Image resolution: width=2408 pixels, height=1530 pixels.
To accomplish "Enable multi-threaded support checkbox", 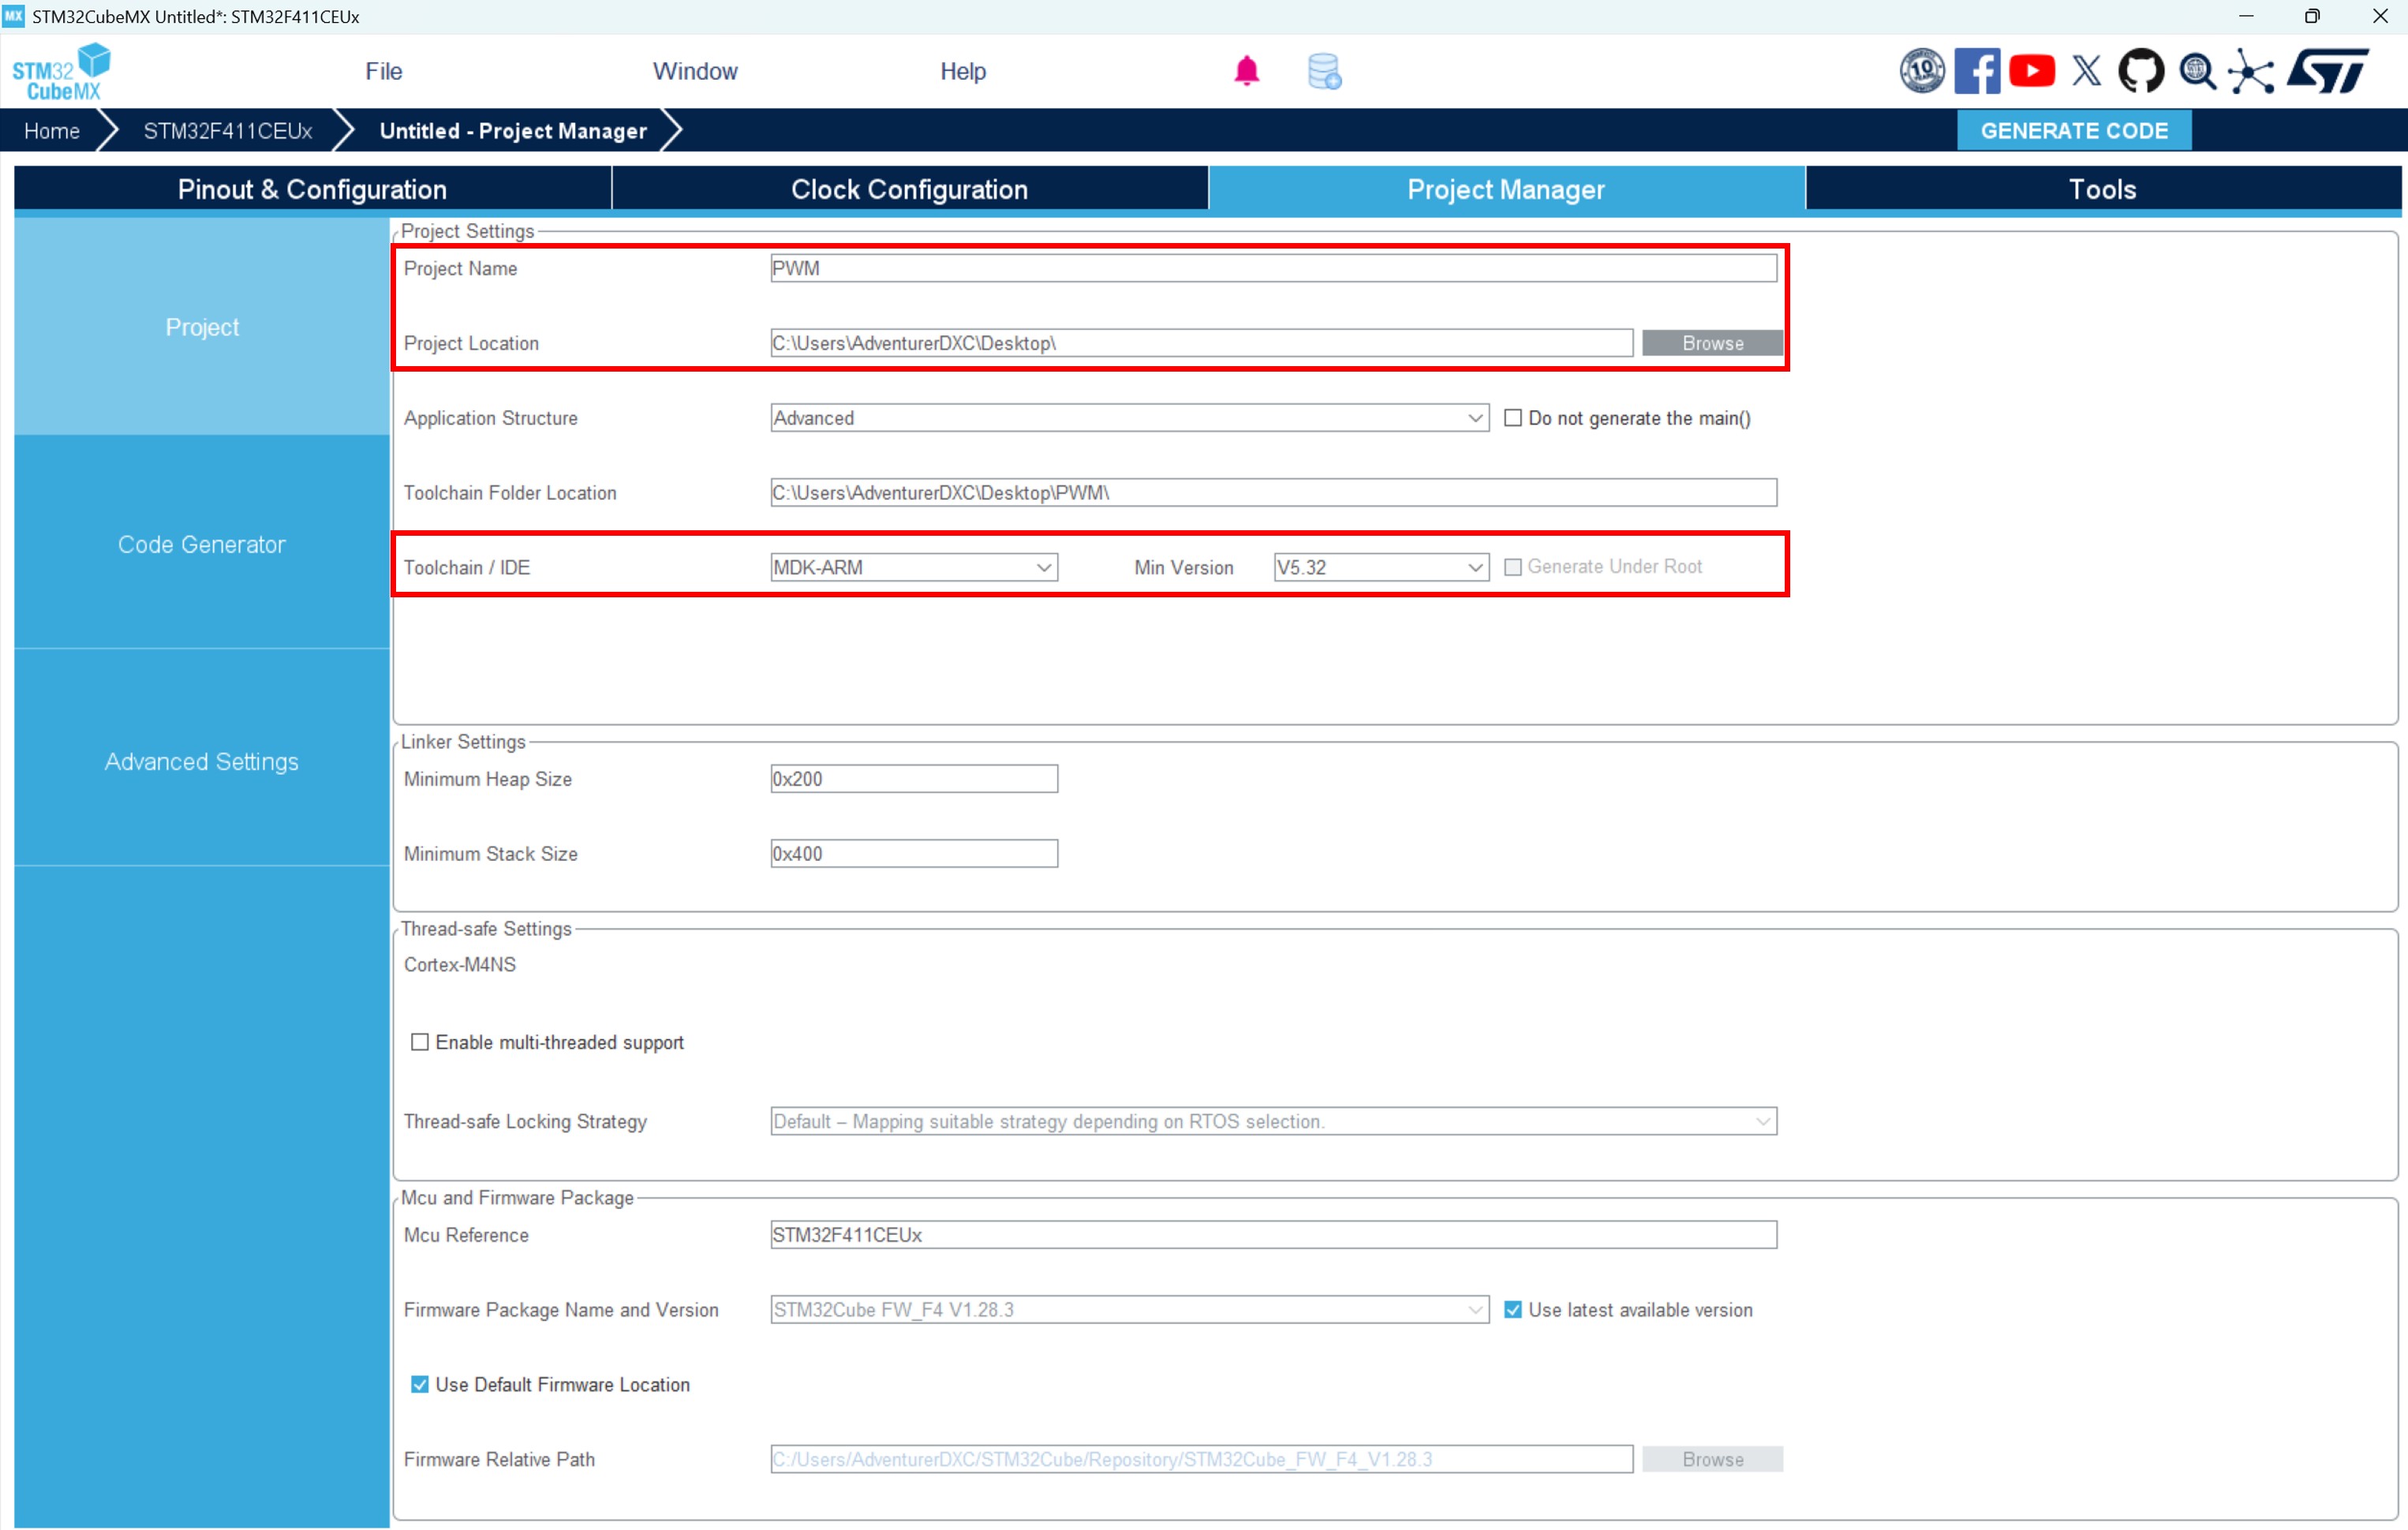I will pos(420,1042).
